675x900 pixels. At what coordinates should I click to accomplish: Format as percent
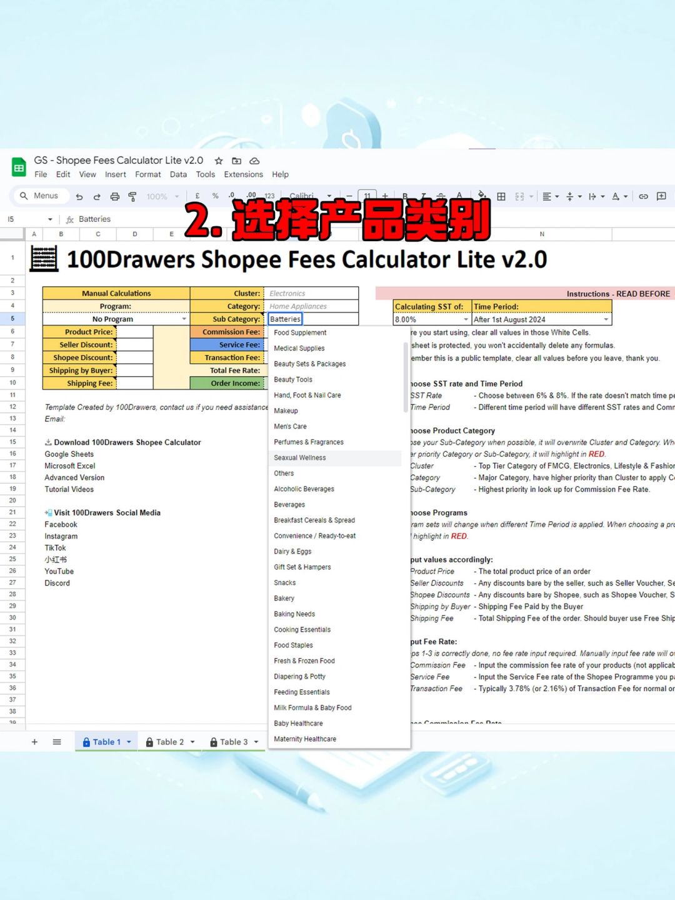[215, 196]
